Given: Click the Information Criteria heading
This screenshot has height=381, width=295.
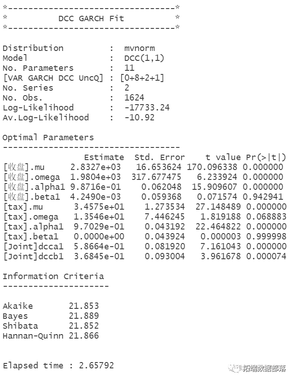Looking at the screenshot, I should point(53,276).
